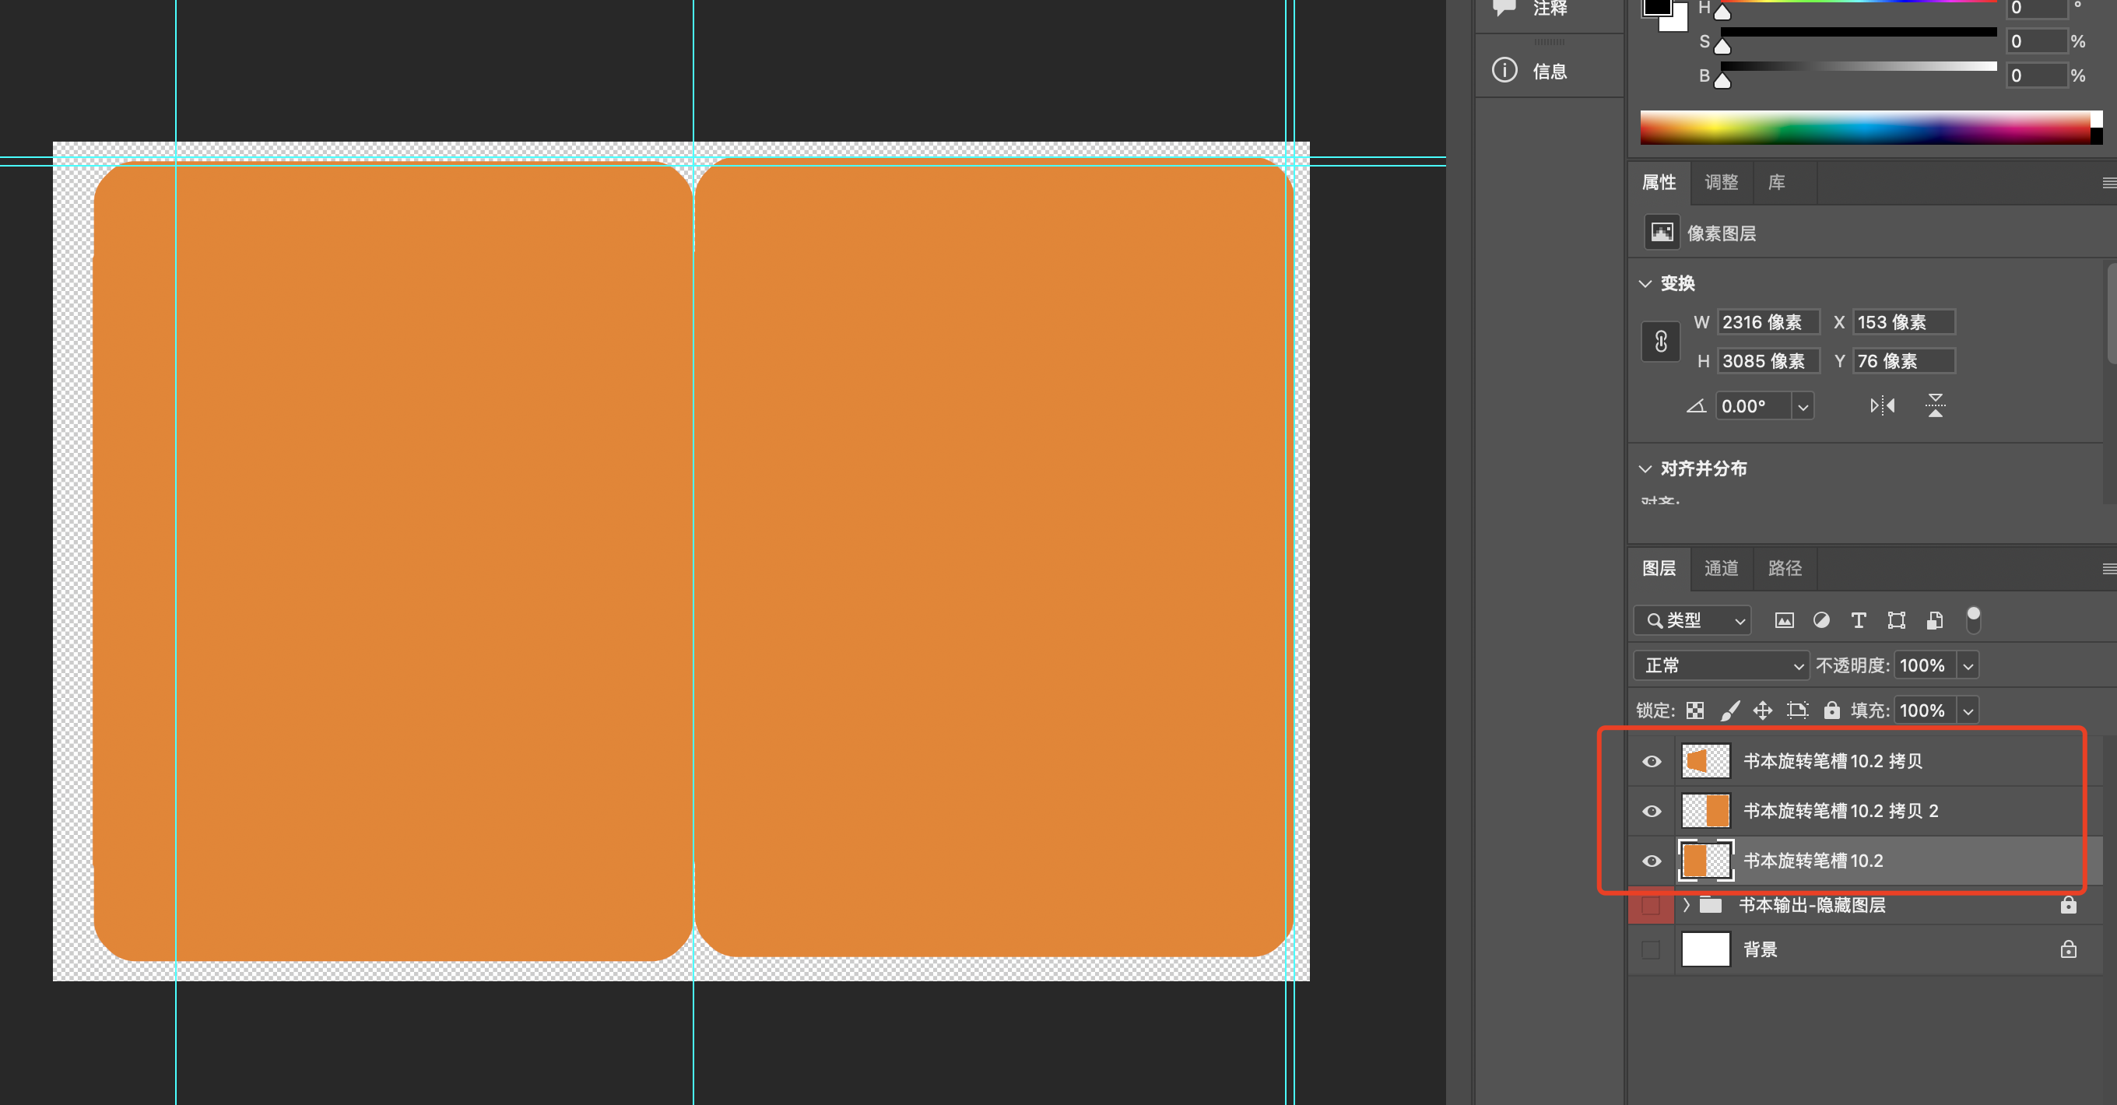This screenshot has height=1105, width=2117.
Task: Collapse the 变换 section
Action: 1645,283
